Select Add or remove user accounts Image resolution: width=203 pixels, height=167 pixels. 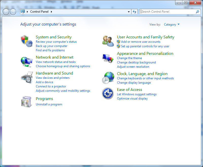(141, 42)
